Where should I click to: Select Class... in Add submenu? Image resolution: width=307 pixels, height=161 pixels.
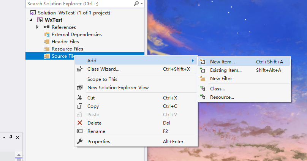click(244, 89)
